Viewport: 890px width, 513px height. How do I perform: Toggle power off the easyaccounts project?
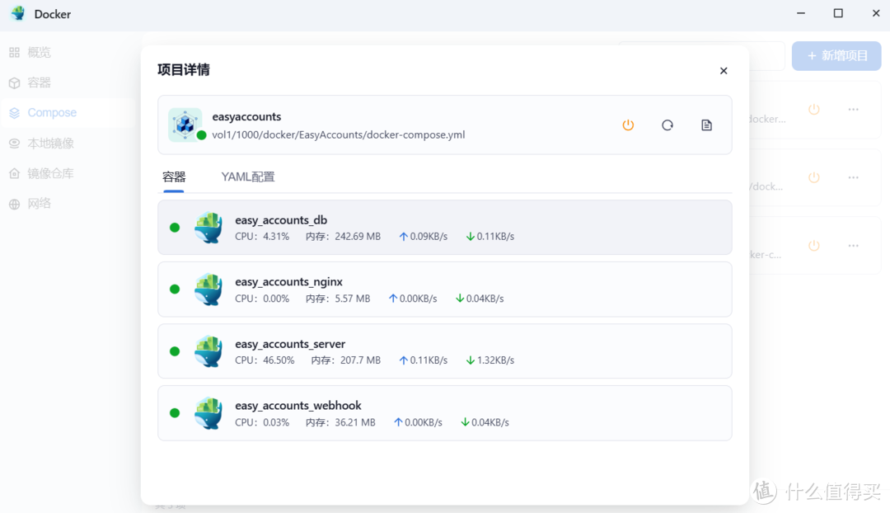click(x=629, y=125)
